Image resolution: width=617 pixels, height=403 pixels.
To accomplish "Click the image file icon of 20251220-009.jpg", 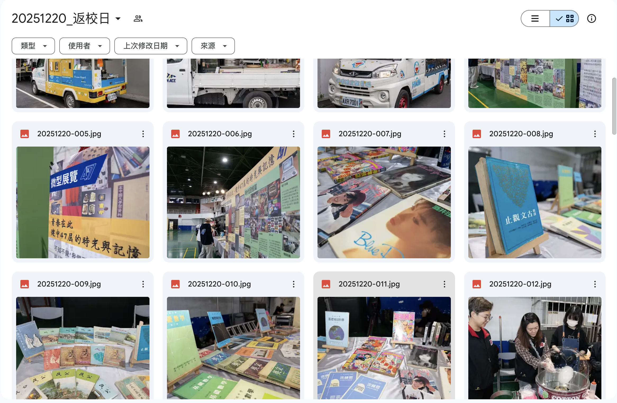I will pos(25,284).
